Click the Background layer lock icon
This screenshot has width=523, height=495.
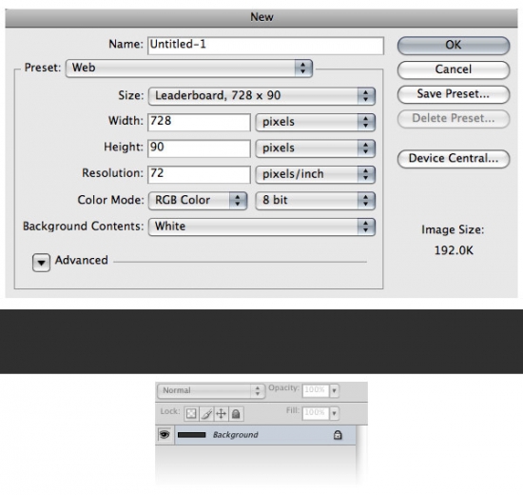point(338,435)
